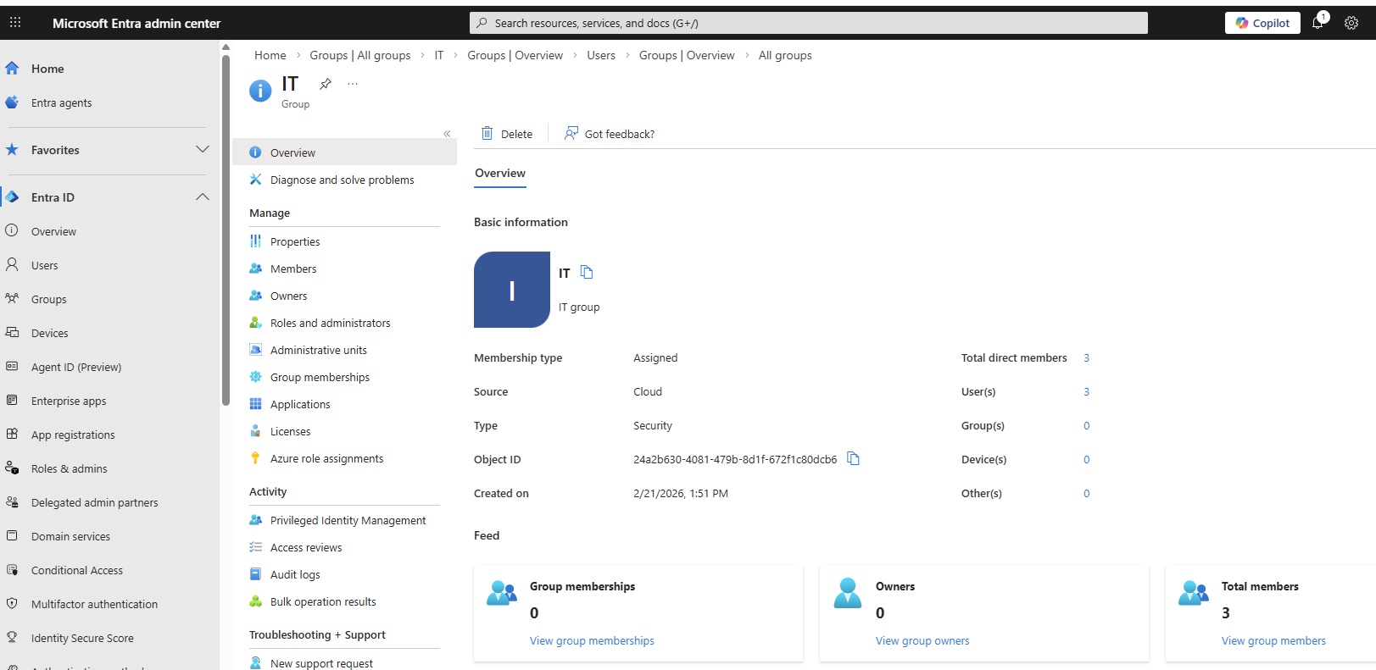Click the app launcher waffle icon
This screenshot has width=1376, height=670.
coord(15,23)
